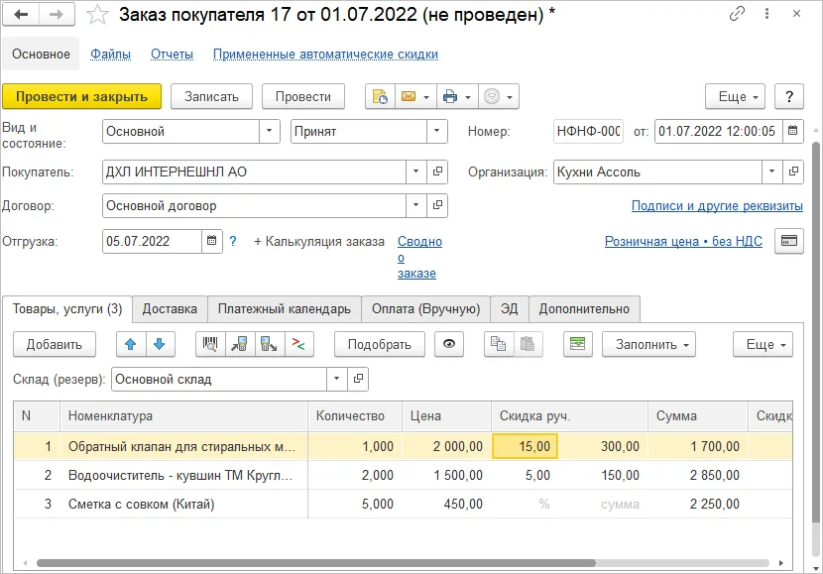Open the Заполнить dropdown button
The width and height of the screenshot is (823, 574).
(x=648, y=345)
